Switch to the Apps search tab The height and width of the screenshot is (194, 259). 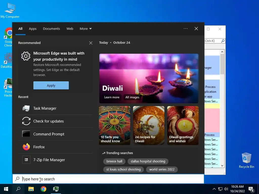33,29
